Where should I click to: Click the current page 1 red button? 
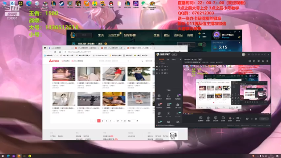(99, 121)
